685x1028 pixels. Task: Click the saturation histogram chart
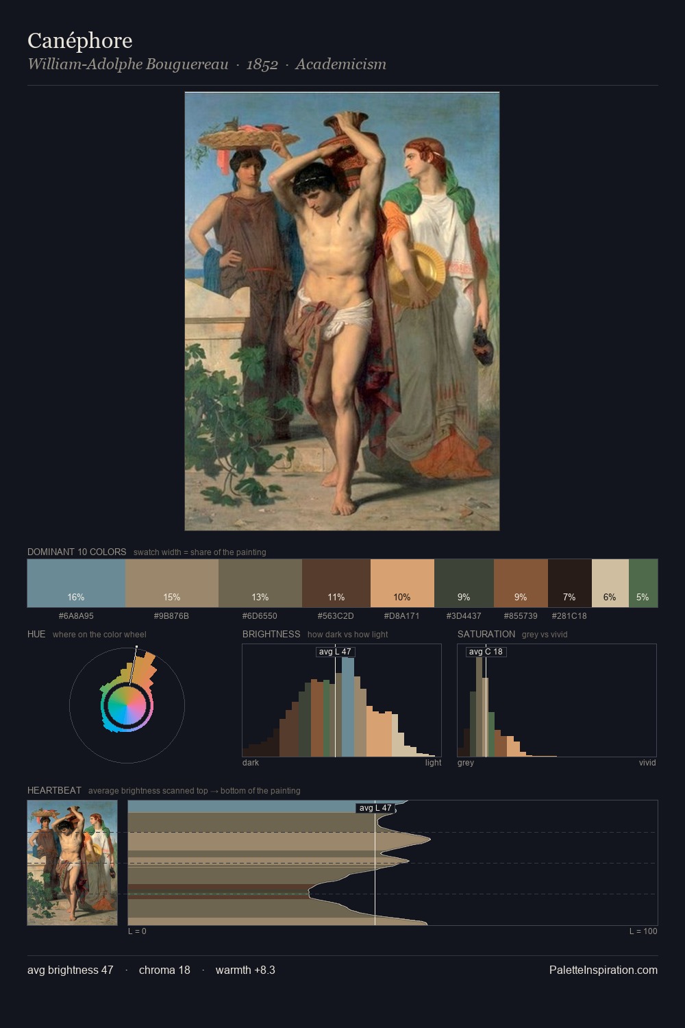point(557,700)
